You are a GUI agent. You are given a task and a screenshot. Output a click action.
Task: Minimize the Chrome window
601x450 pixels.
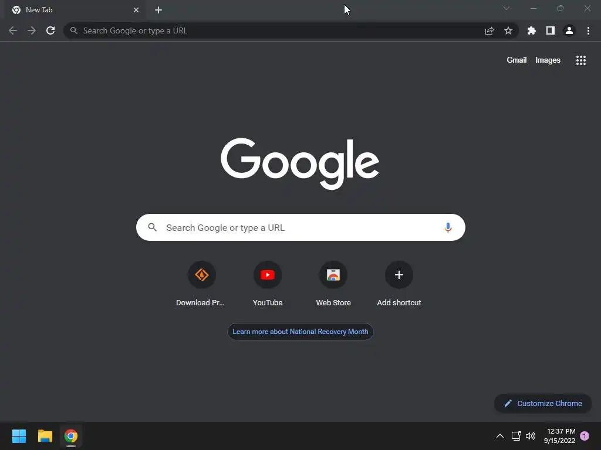(533, 8)
